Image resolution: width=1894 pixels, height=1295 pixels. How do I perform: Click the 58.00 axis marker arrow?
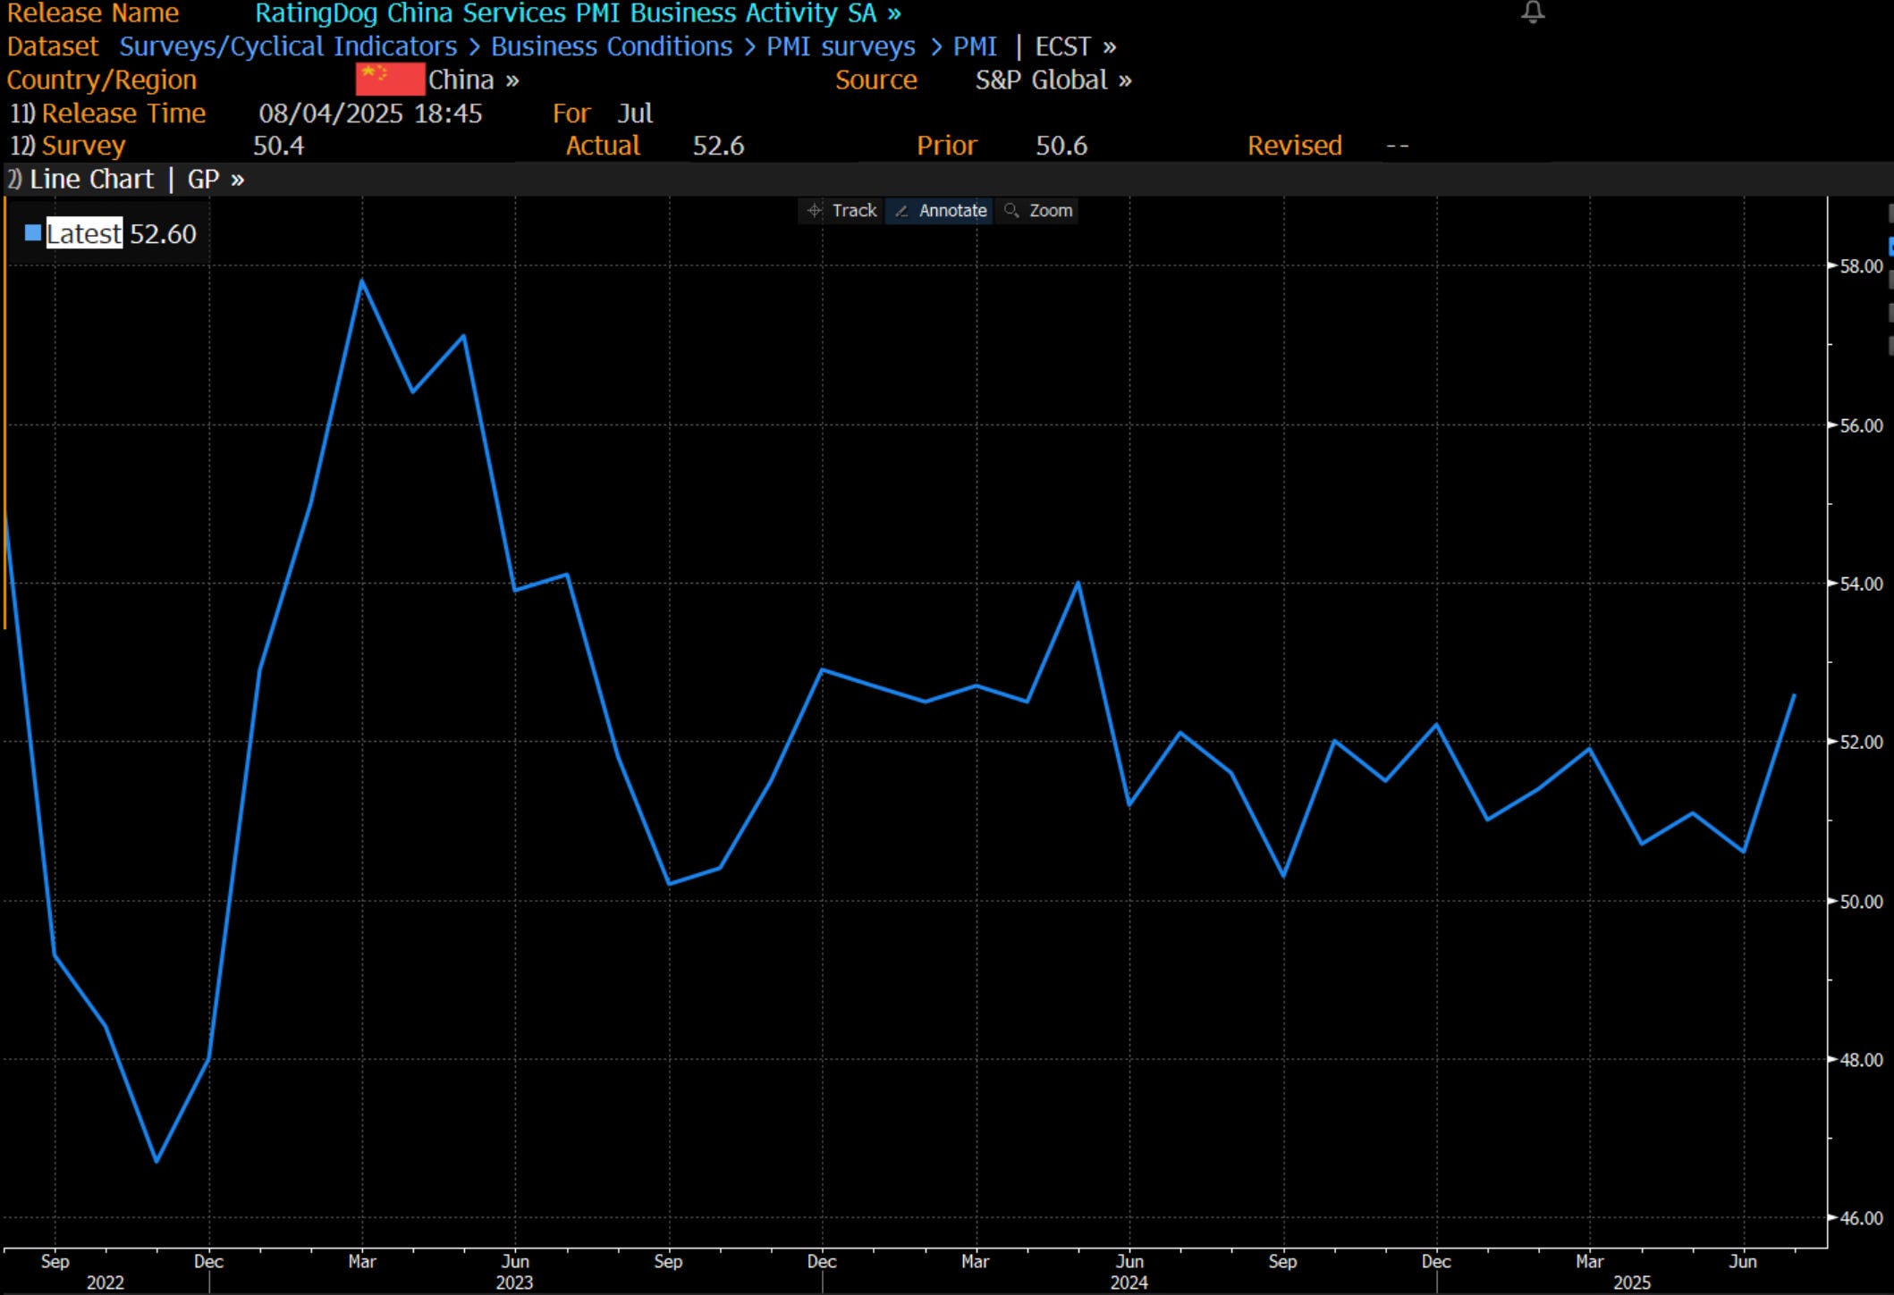pyautogui.click(x=1834, y=266)
